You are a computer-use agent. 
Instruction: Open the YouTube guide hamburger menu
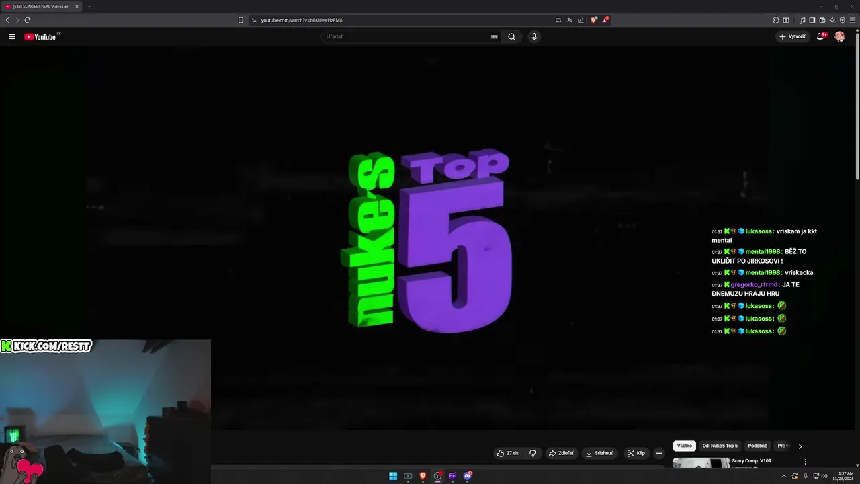12,36
